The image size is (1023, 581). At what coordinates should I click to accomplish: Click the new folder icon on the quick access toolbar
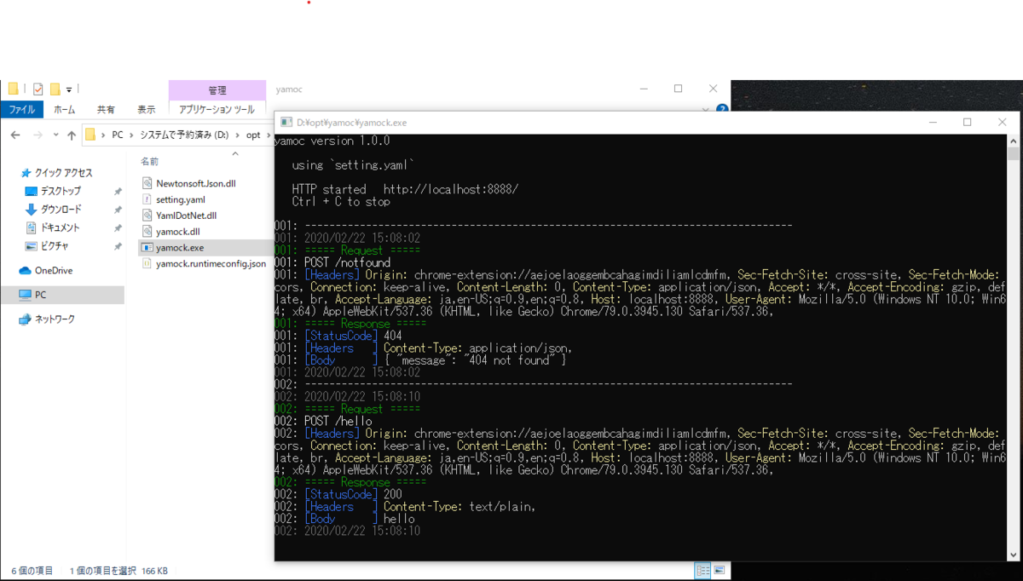coord(54,89)
